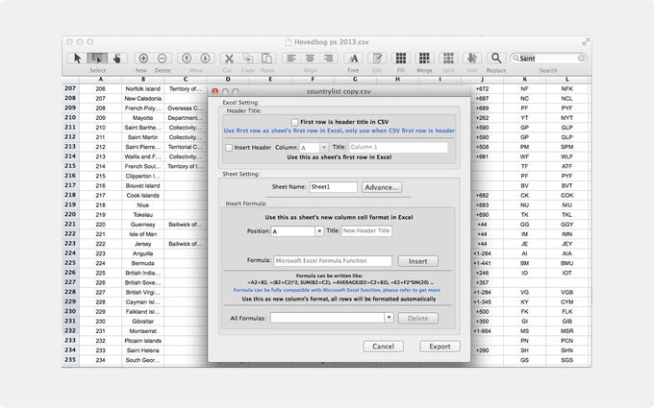Viewport: 654px width, 408px height.
Task: Open Replace magnifier tool
Action: pos(496,59)
